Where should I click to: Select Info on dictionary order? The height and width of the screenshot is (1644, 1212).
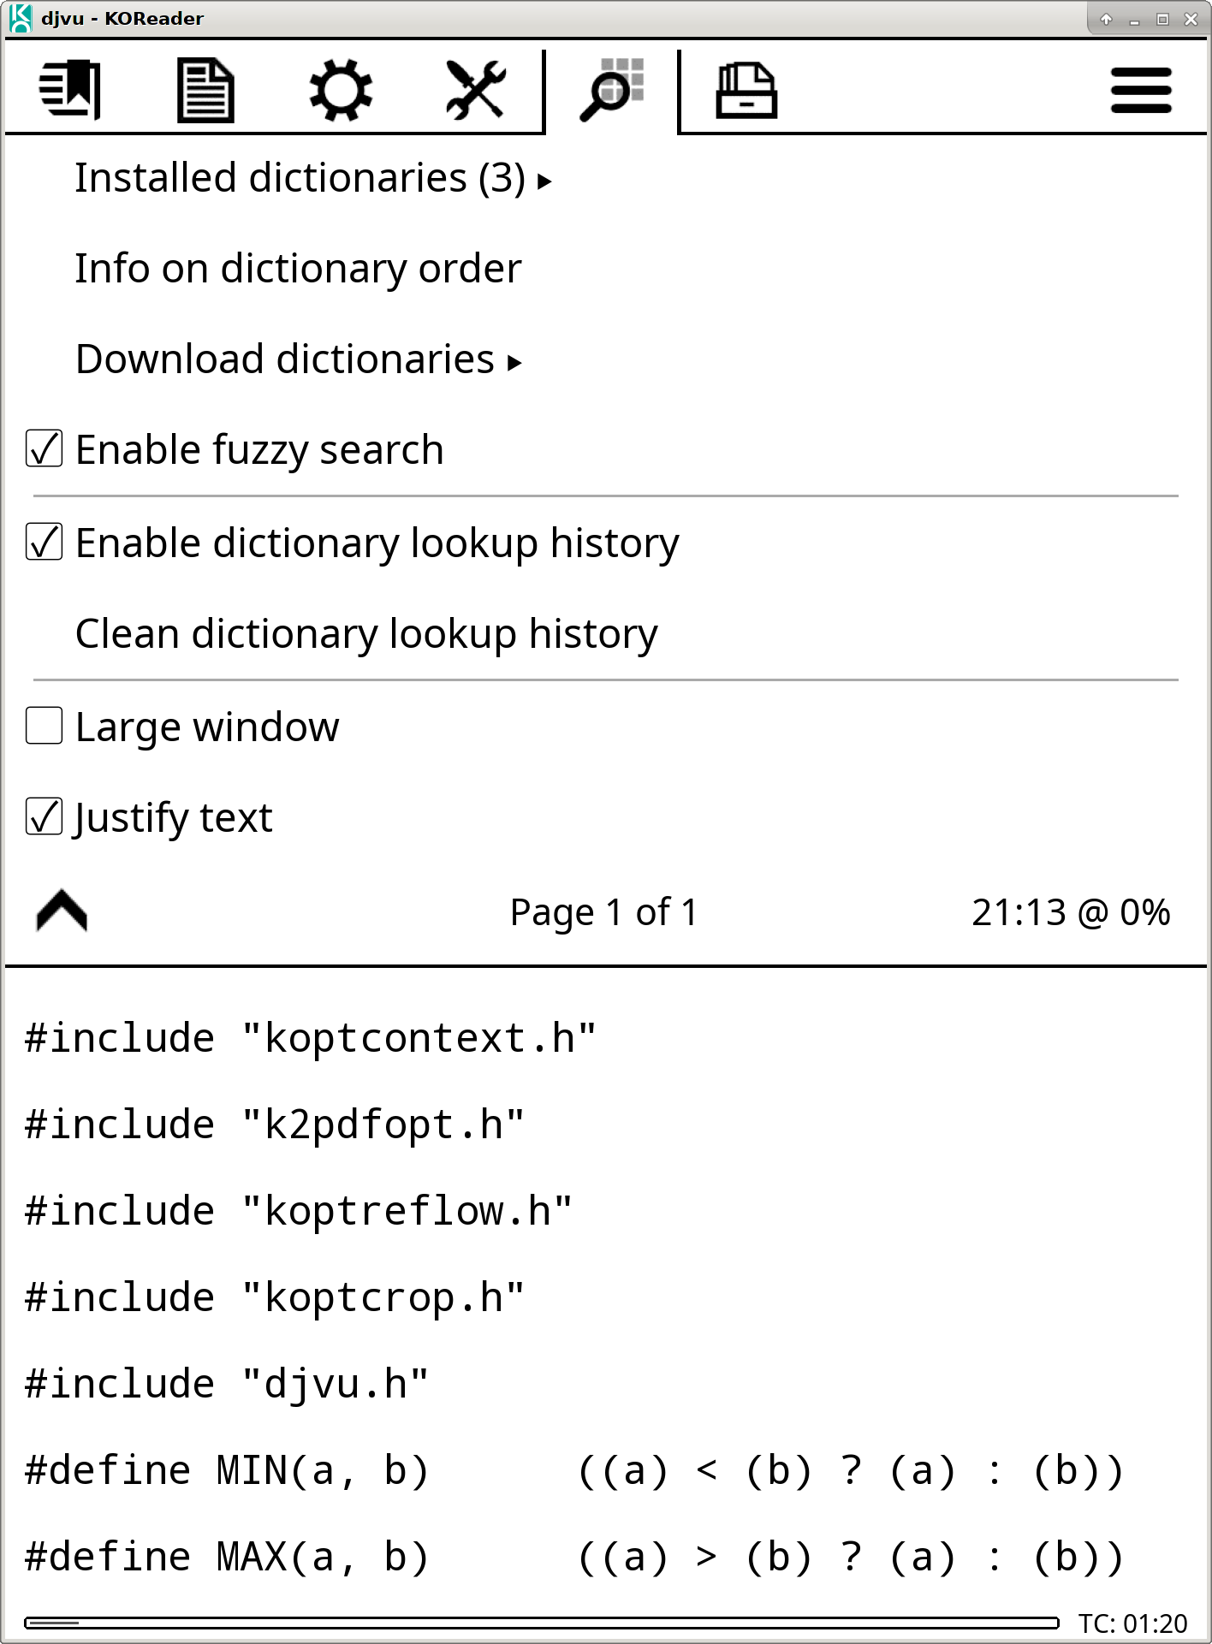[297, 268]
